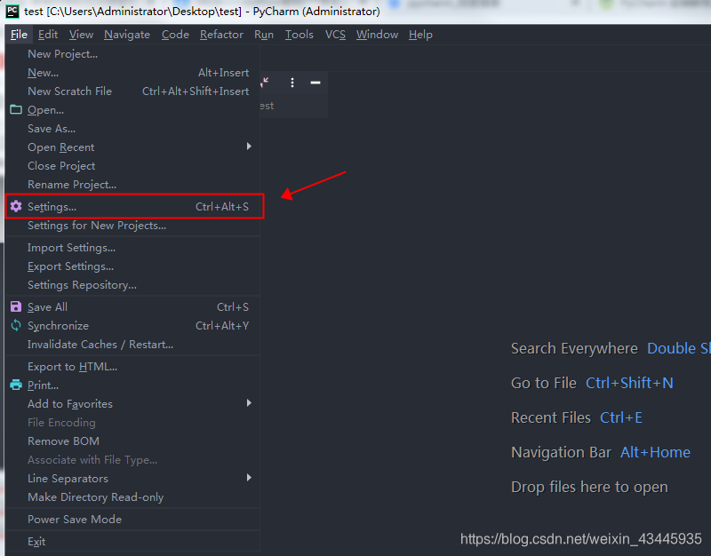The height and width of the screenshot is (556, 711).
Task: Open the Window menu
Action: 377,35
